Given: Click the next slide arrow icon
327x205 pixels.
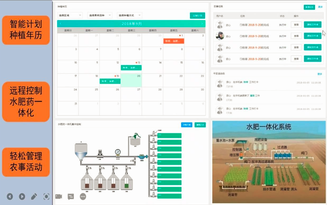Looking at the screenshot, I should click(x=22, y=196).
